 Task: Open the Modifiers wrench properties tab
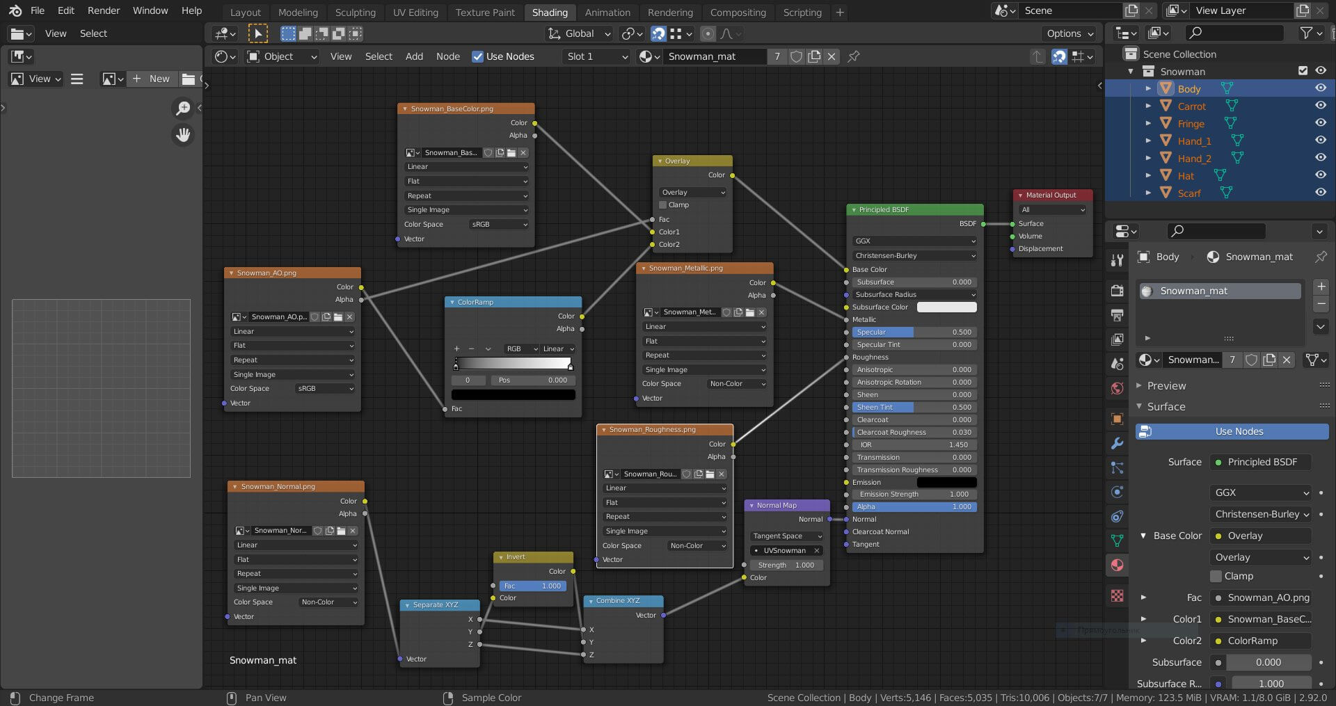click(1117, 443)
